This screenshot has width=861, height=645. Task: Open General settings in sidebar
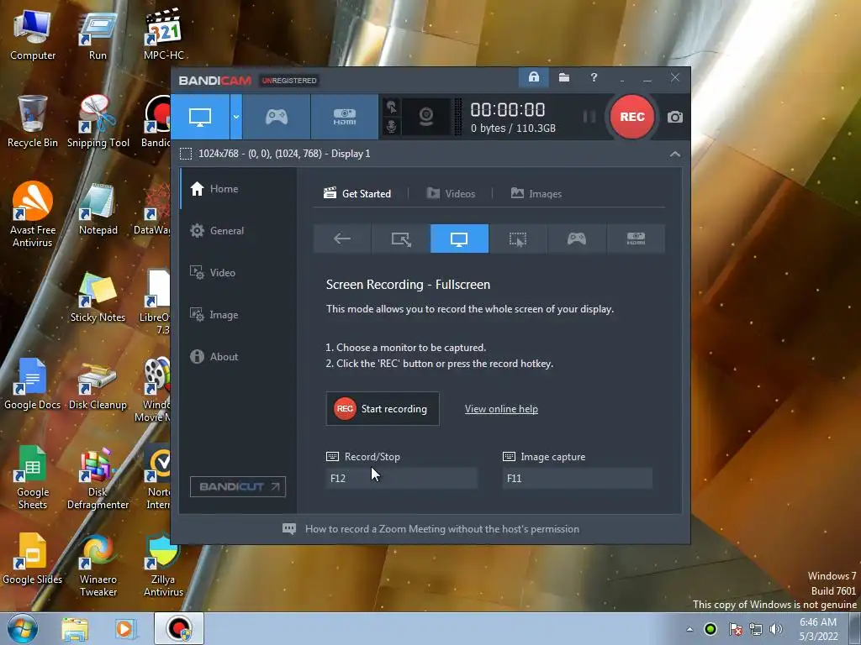click(238, 231)
